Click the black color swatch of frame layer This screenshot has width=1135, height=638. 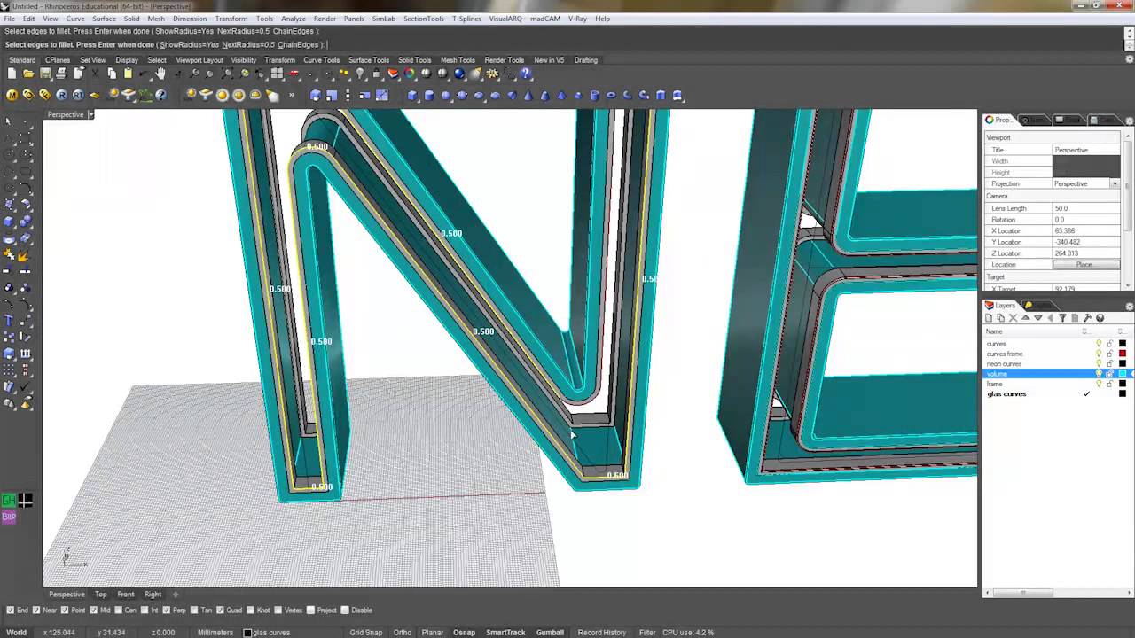pyautogui.click(x=1123, y=384)
